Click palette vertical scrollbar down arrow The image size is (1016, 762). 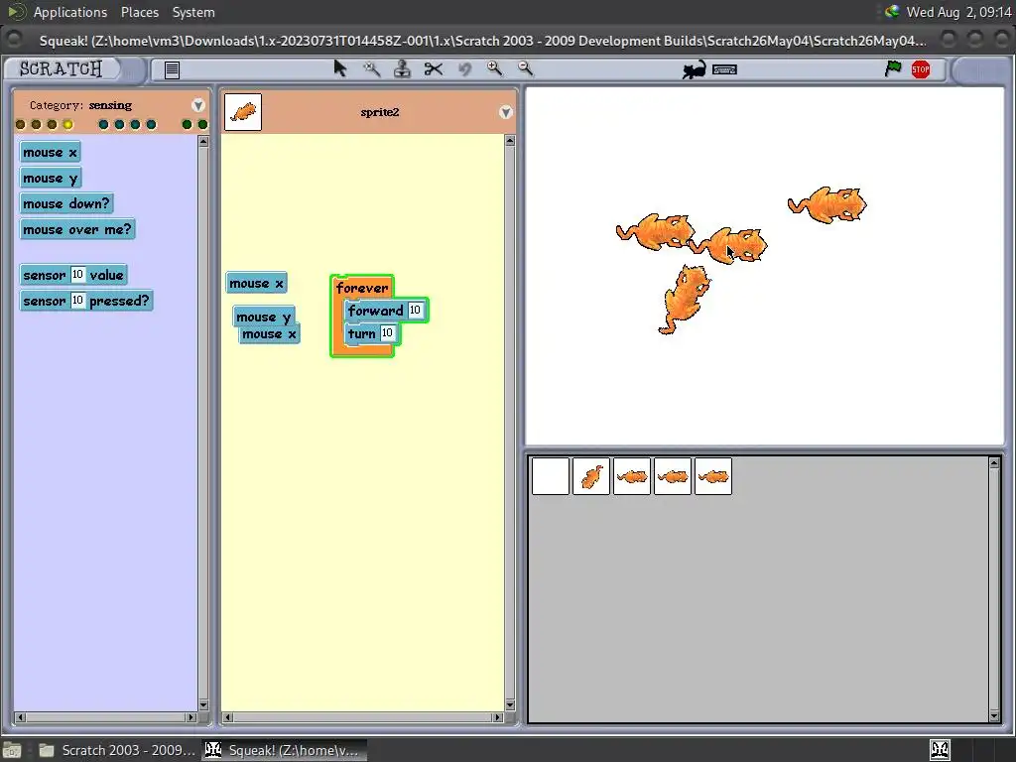coord(203,705)
